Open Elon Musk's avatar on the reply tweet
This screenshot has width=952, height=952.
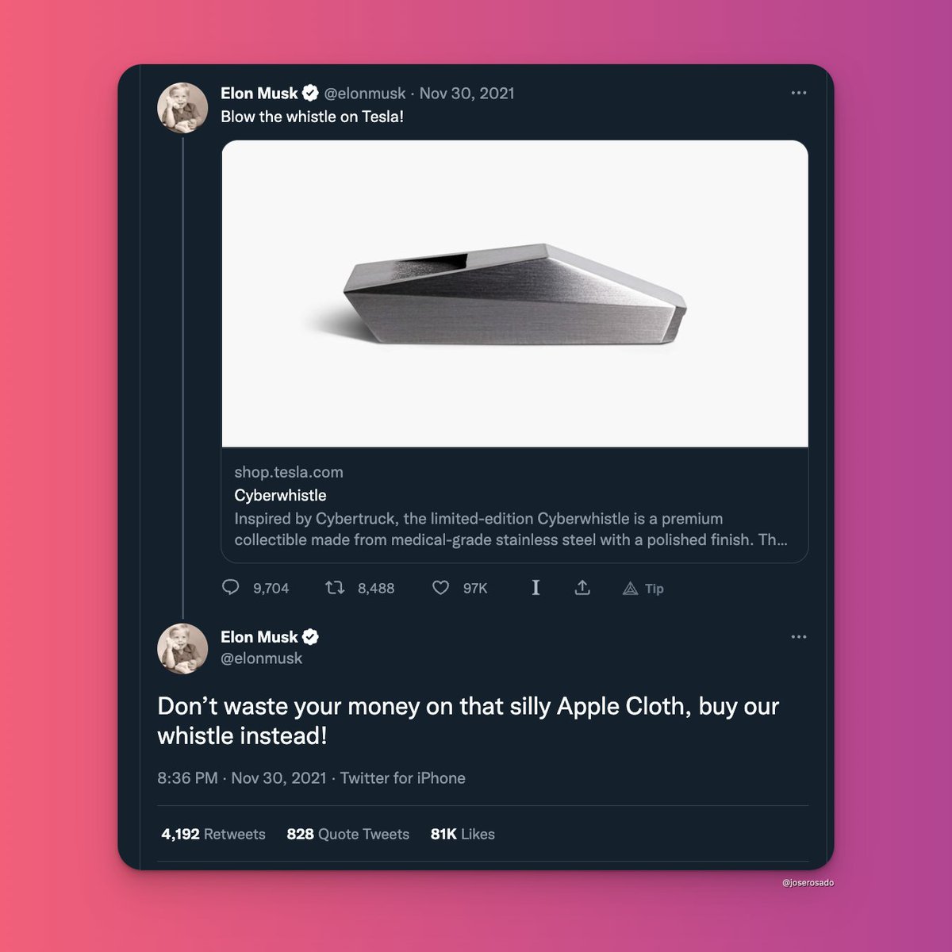[x=183, y=649]
